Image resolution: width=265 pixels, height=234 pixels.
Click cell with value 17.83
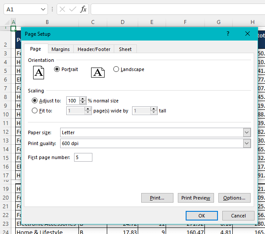pyautogui.click(x=122, y=231)
